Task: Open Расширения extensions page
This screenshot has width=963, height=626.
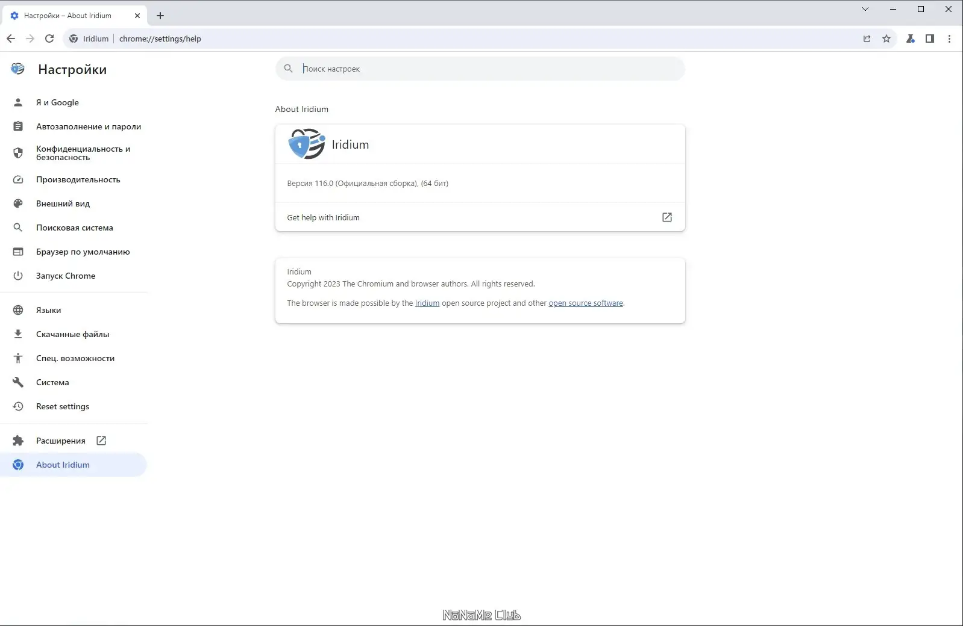Action: pos(74,441)
